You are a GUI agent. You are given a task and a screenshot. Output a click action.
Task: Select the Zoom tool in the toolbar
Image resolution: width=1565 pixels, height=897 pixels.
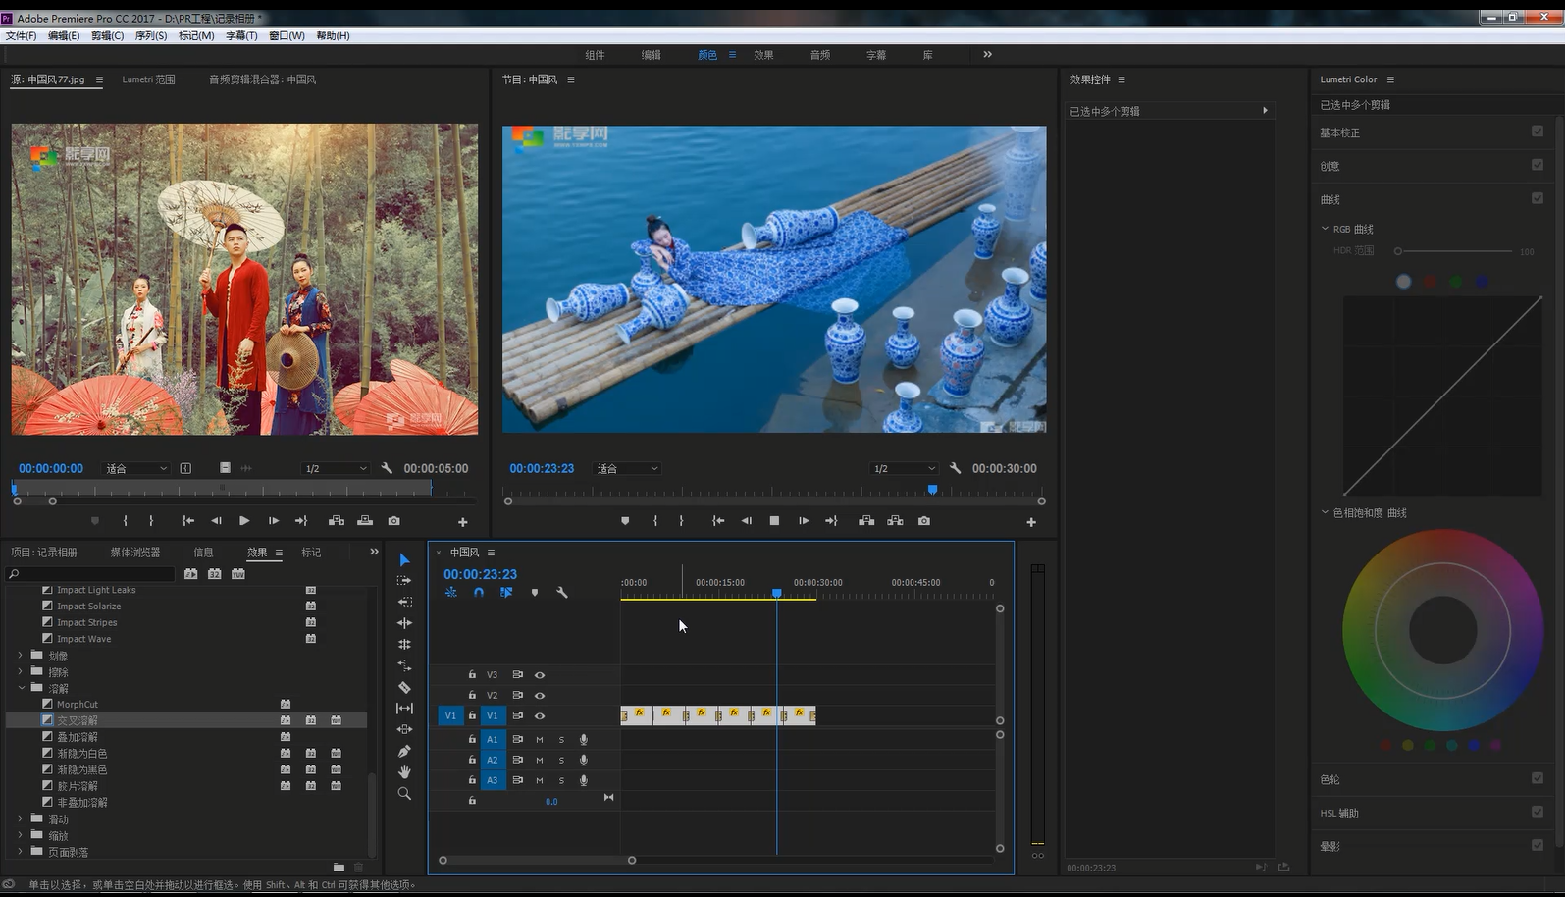[x=404, y=794]
